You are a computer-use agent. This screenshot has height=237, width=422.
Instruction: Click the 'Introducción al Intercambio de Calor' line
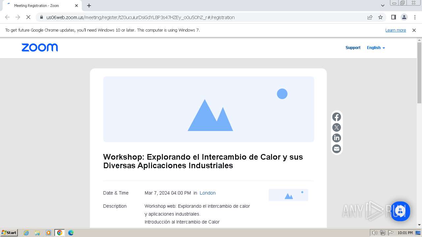182,222
